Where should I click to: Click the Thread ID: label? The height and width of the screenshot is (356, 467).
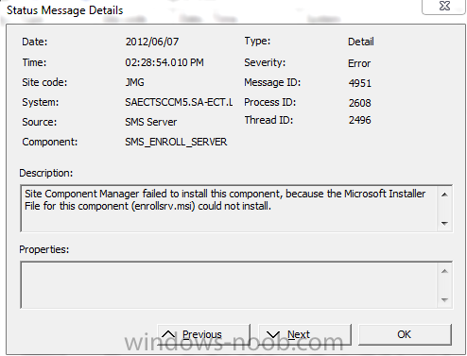pyautogui.click(x=268, y=120)
